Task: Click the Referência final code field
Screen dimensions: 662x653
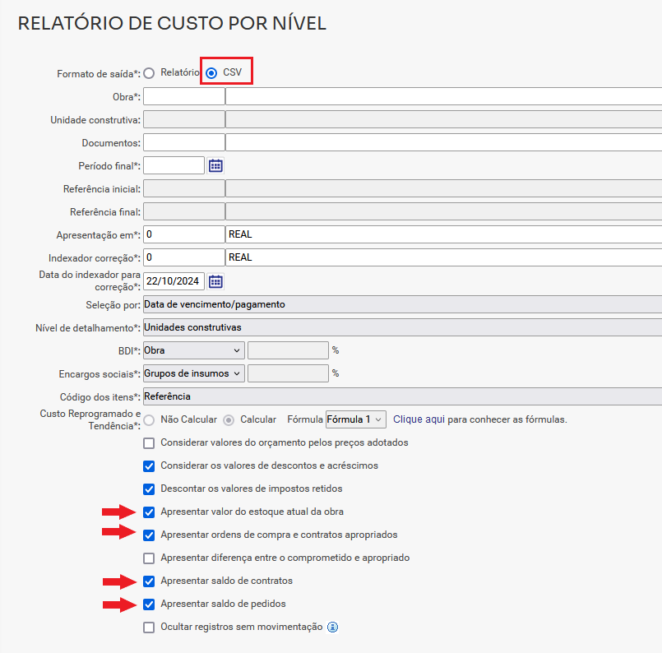Action: point(184,211)
